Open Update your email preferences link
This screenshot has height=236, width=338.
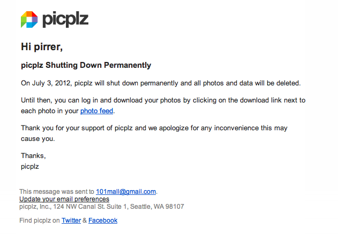coord(64,199)
